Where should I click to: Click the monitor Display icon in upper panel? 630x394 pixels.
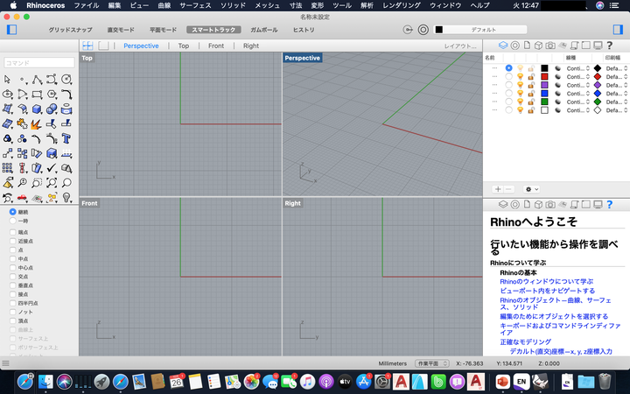pos(598,46)
